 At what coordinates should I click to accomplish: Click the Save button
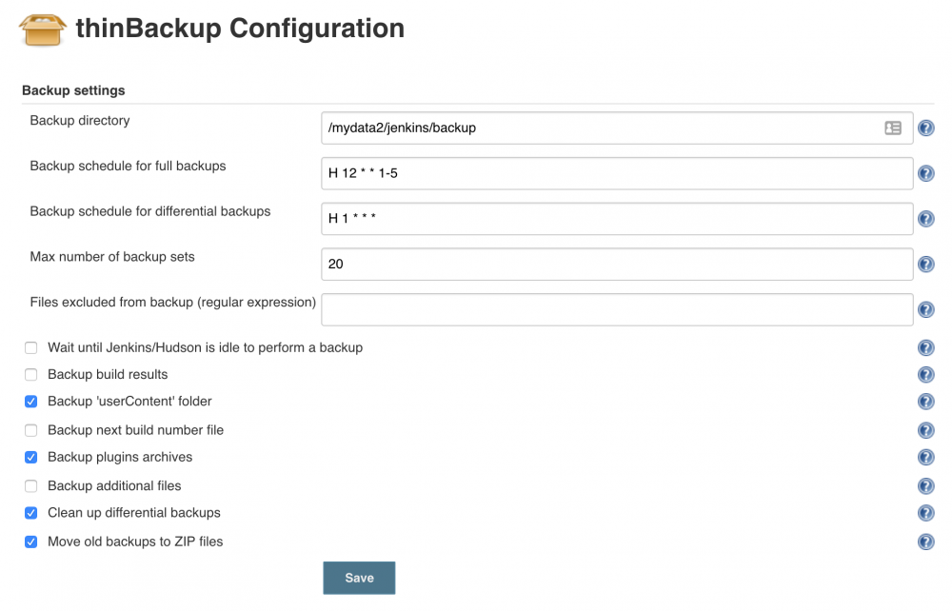tap(359, 577)
